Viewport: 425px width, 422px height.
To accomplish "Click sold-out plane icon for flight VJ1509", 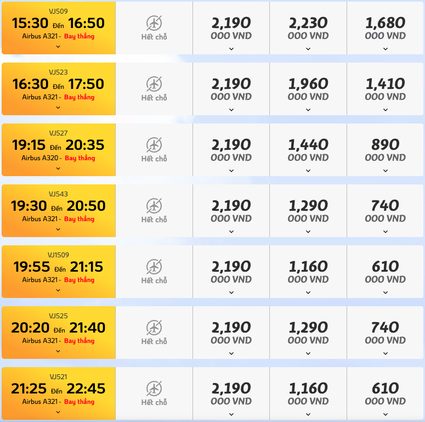I will pyautogui.click(x=154, y=267).
